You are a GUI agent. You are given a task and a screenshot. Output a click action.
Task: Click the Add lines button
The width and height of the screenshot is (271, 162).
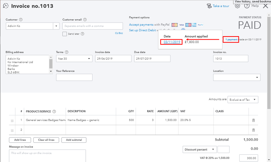[x=20, y=140]
